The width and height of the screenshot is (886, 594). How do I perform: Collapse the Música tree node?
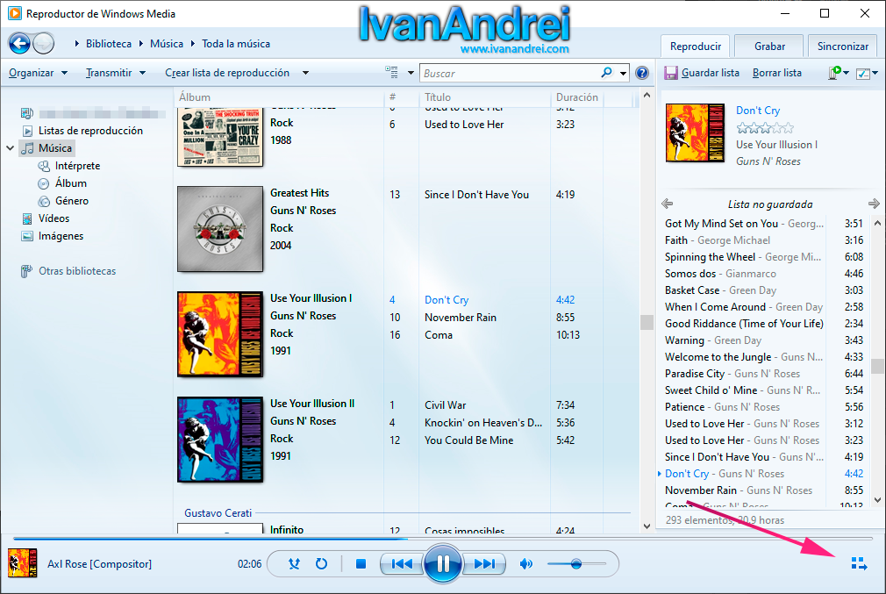[11, 148]
